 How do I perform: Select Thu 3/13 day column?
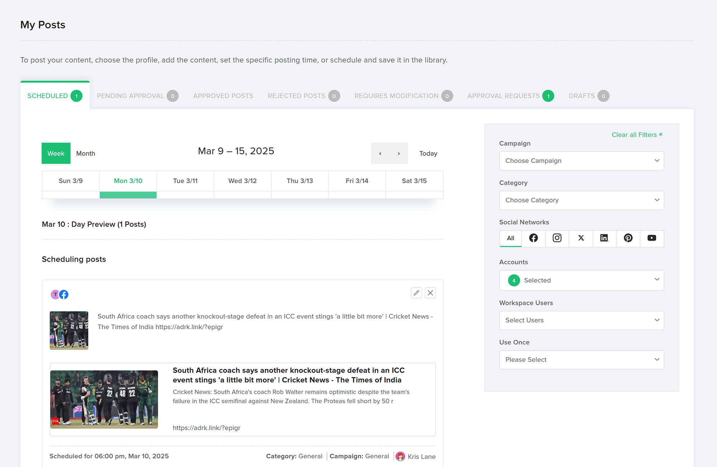tap(300, 181)
